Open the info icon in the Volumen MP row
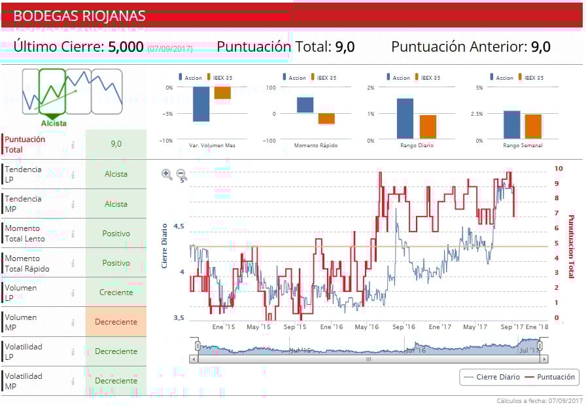The height and width of the screenshot is (407, 586). pos(73,322)
